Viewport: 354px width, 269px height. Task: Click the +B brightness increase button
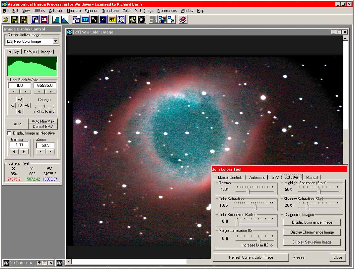(20, 99)
